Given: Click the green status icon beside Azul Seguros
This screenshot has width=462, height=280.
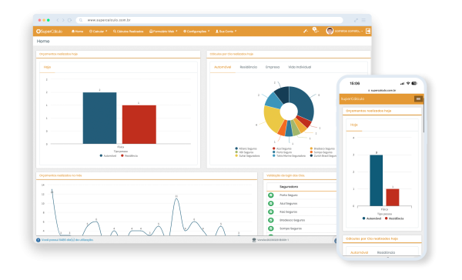Looking at the screenshot, I should (x=271, y=203).
